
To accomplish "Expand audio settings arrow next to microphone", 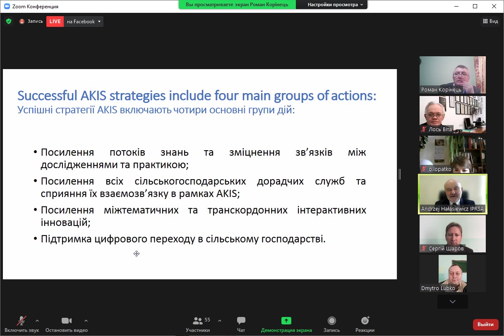I will pyautogui.click(x=37, y=320).
